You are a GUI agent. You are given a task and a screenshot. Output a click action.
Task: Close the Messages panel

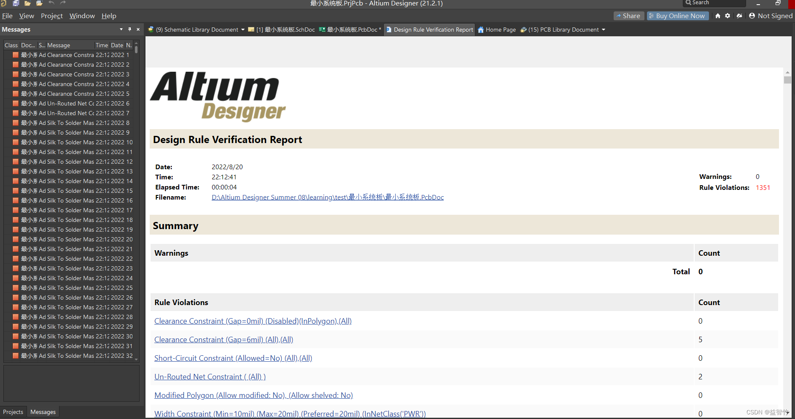coord(138,30)
